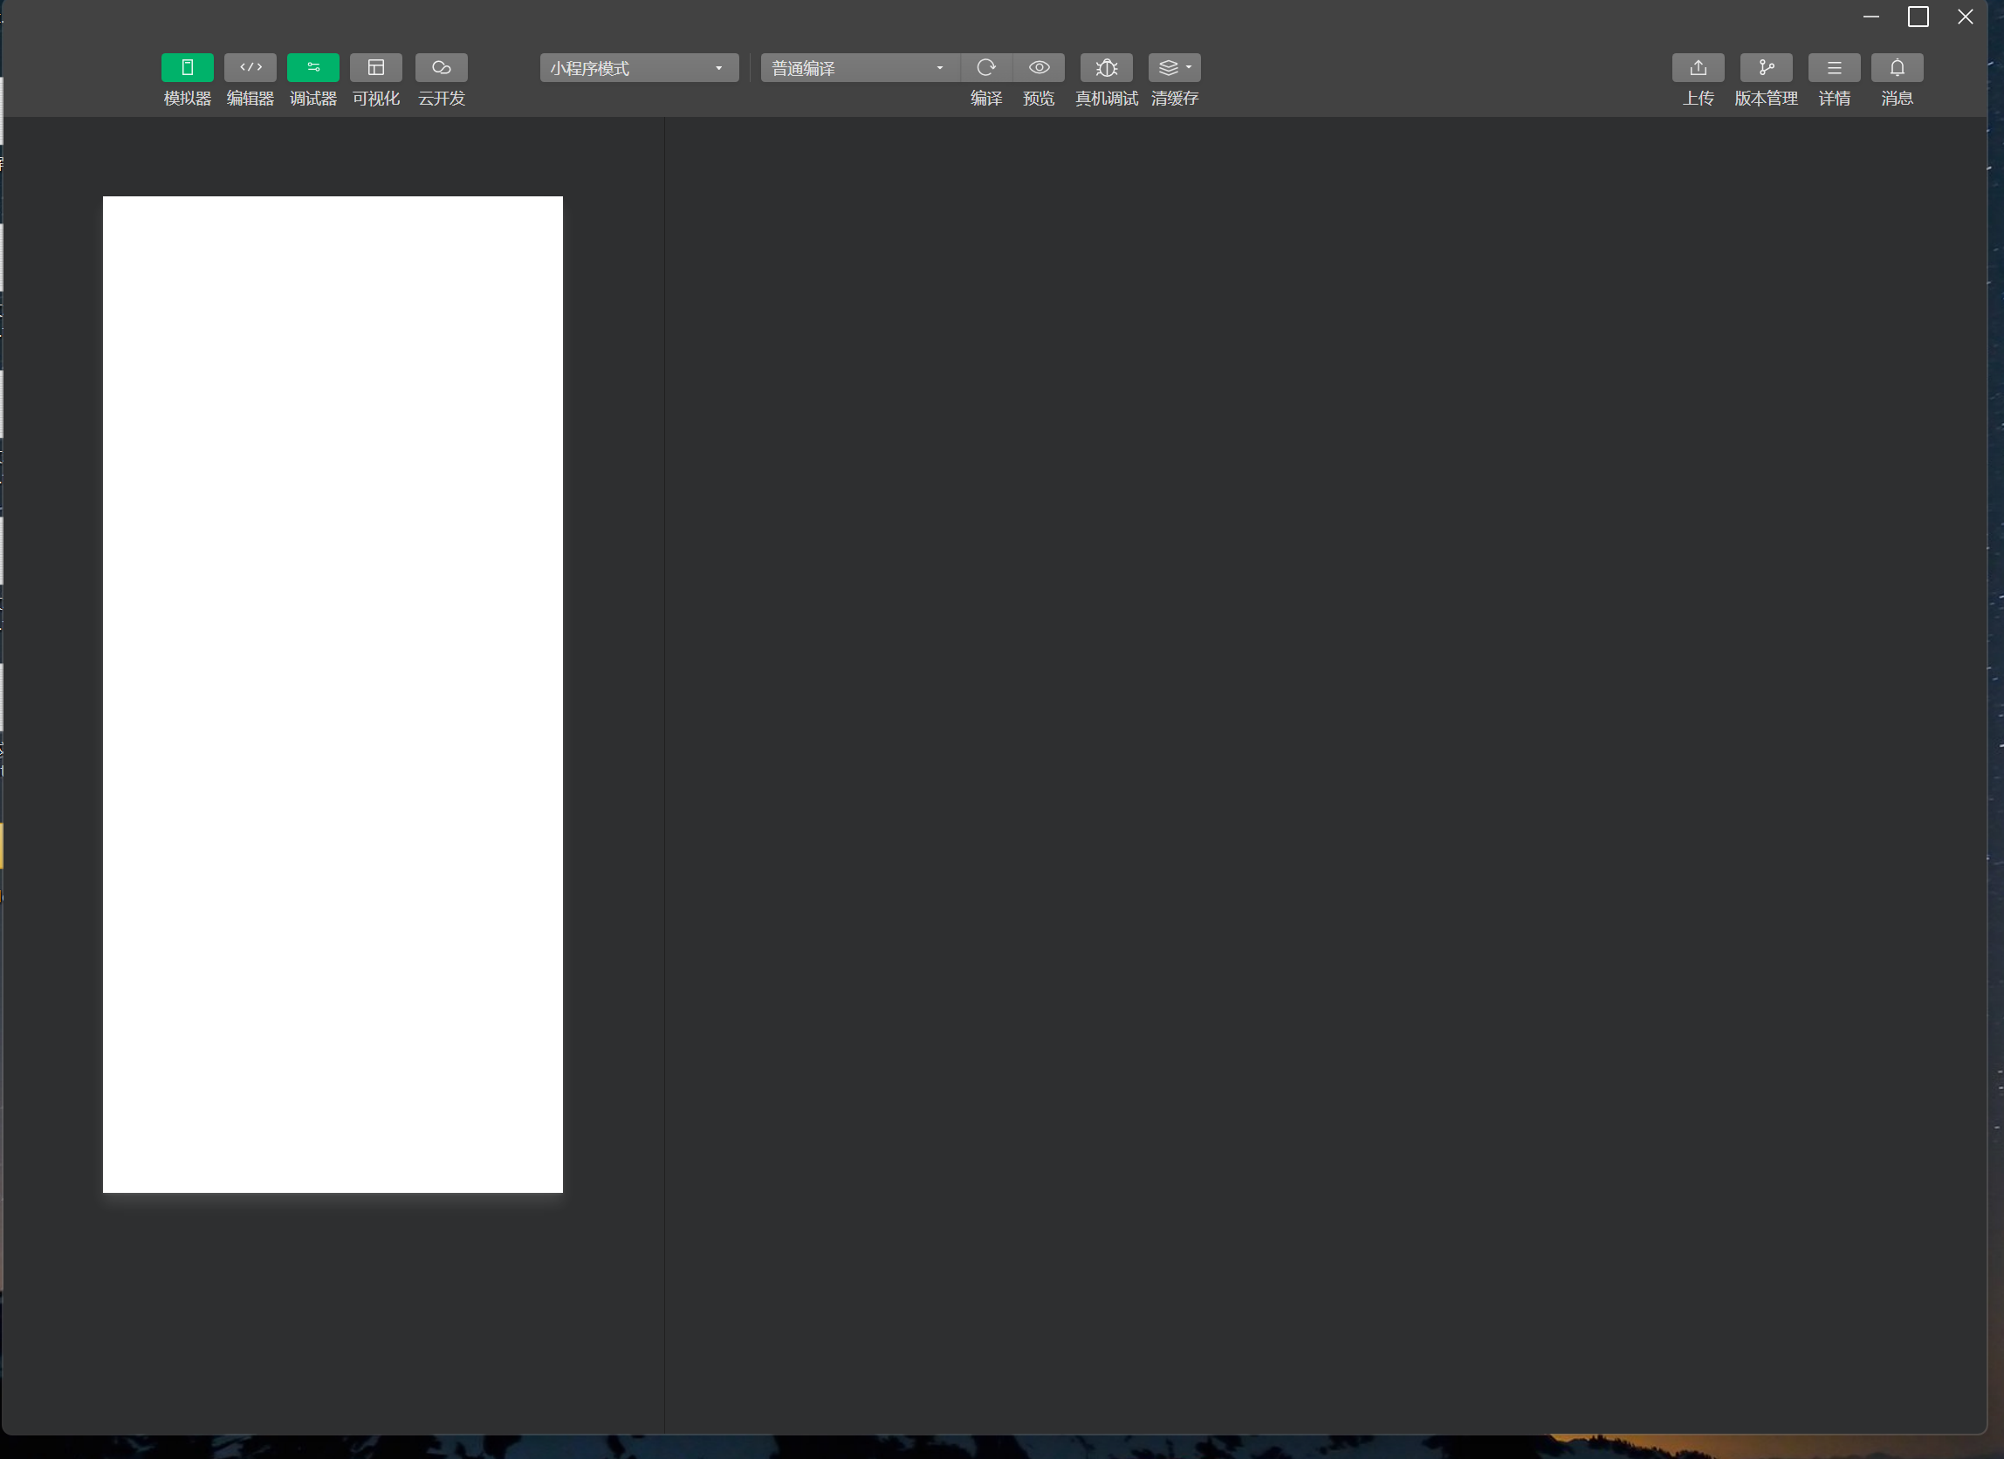Expand the 普通编译 compile mode dropdown
This screenshot has width=2004, height=1459.
point(859,68)
